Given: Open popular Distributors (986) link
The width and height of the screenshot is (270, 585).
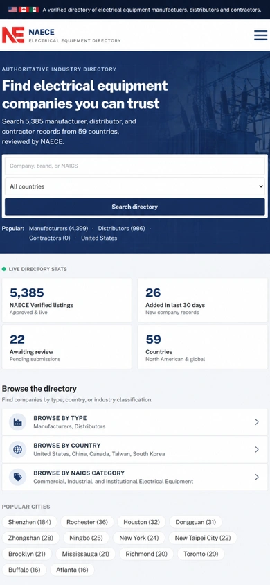Looking at the screenshot, I should point(121,228).
